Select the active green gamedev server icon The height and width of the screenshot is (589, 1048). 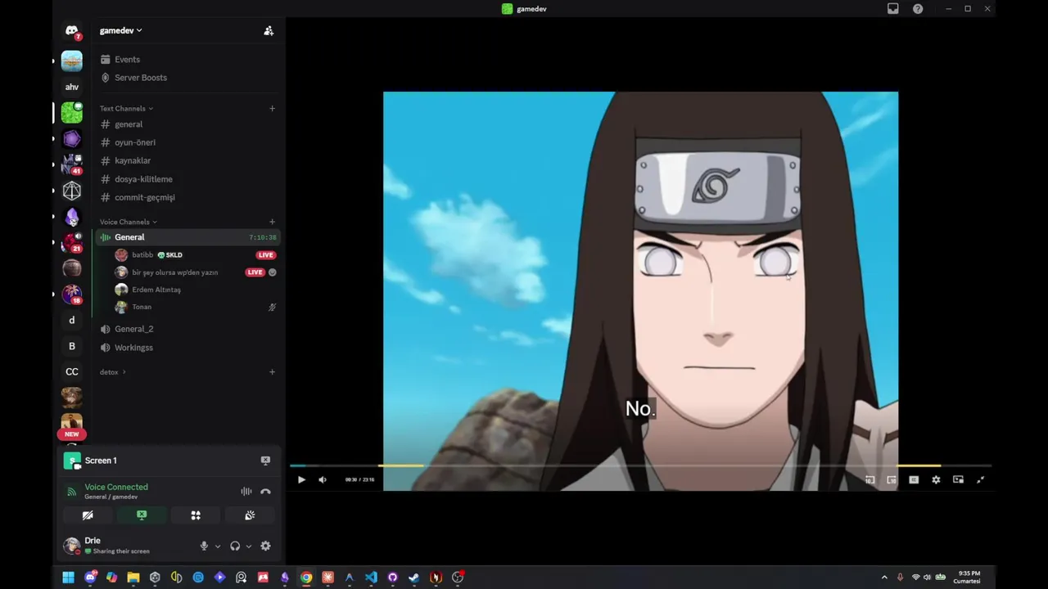(x=71, y=113)
